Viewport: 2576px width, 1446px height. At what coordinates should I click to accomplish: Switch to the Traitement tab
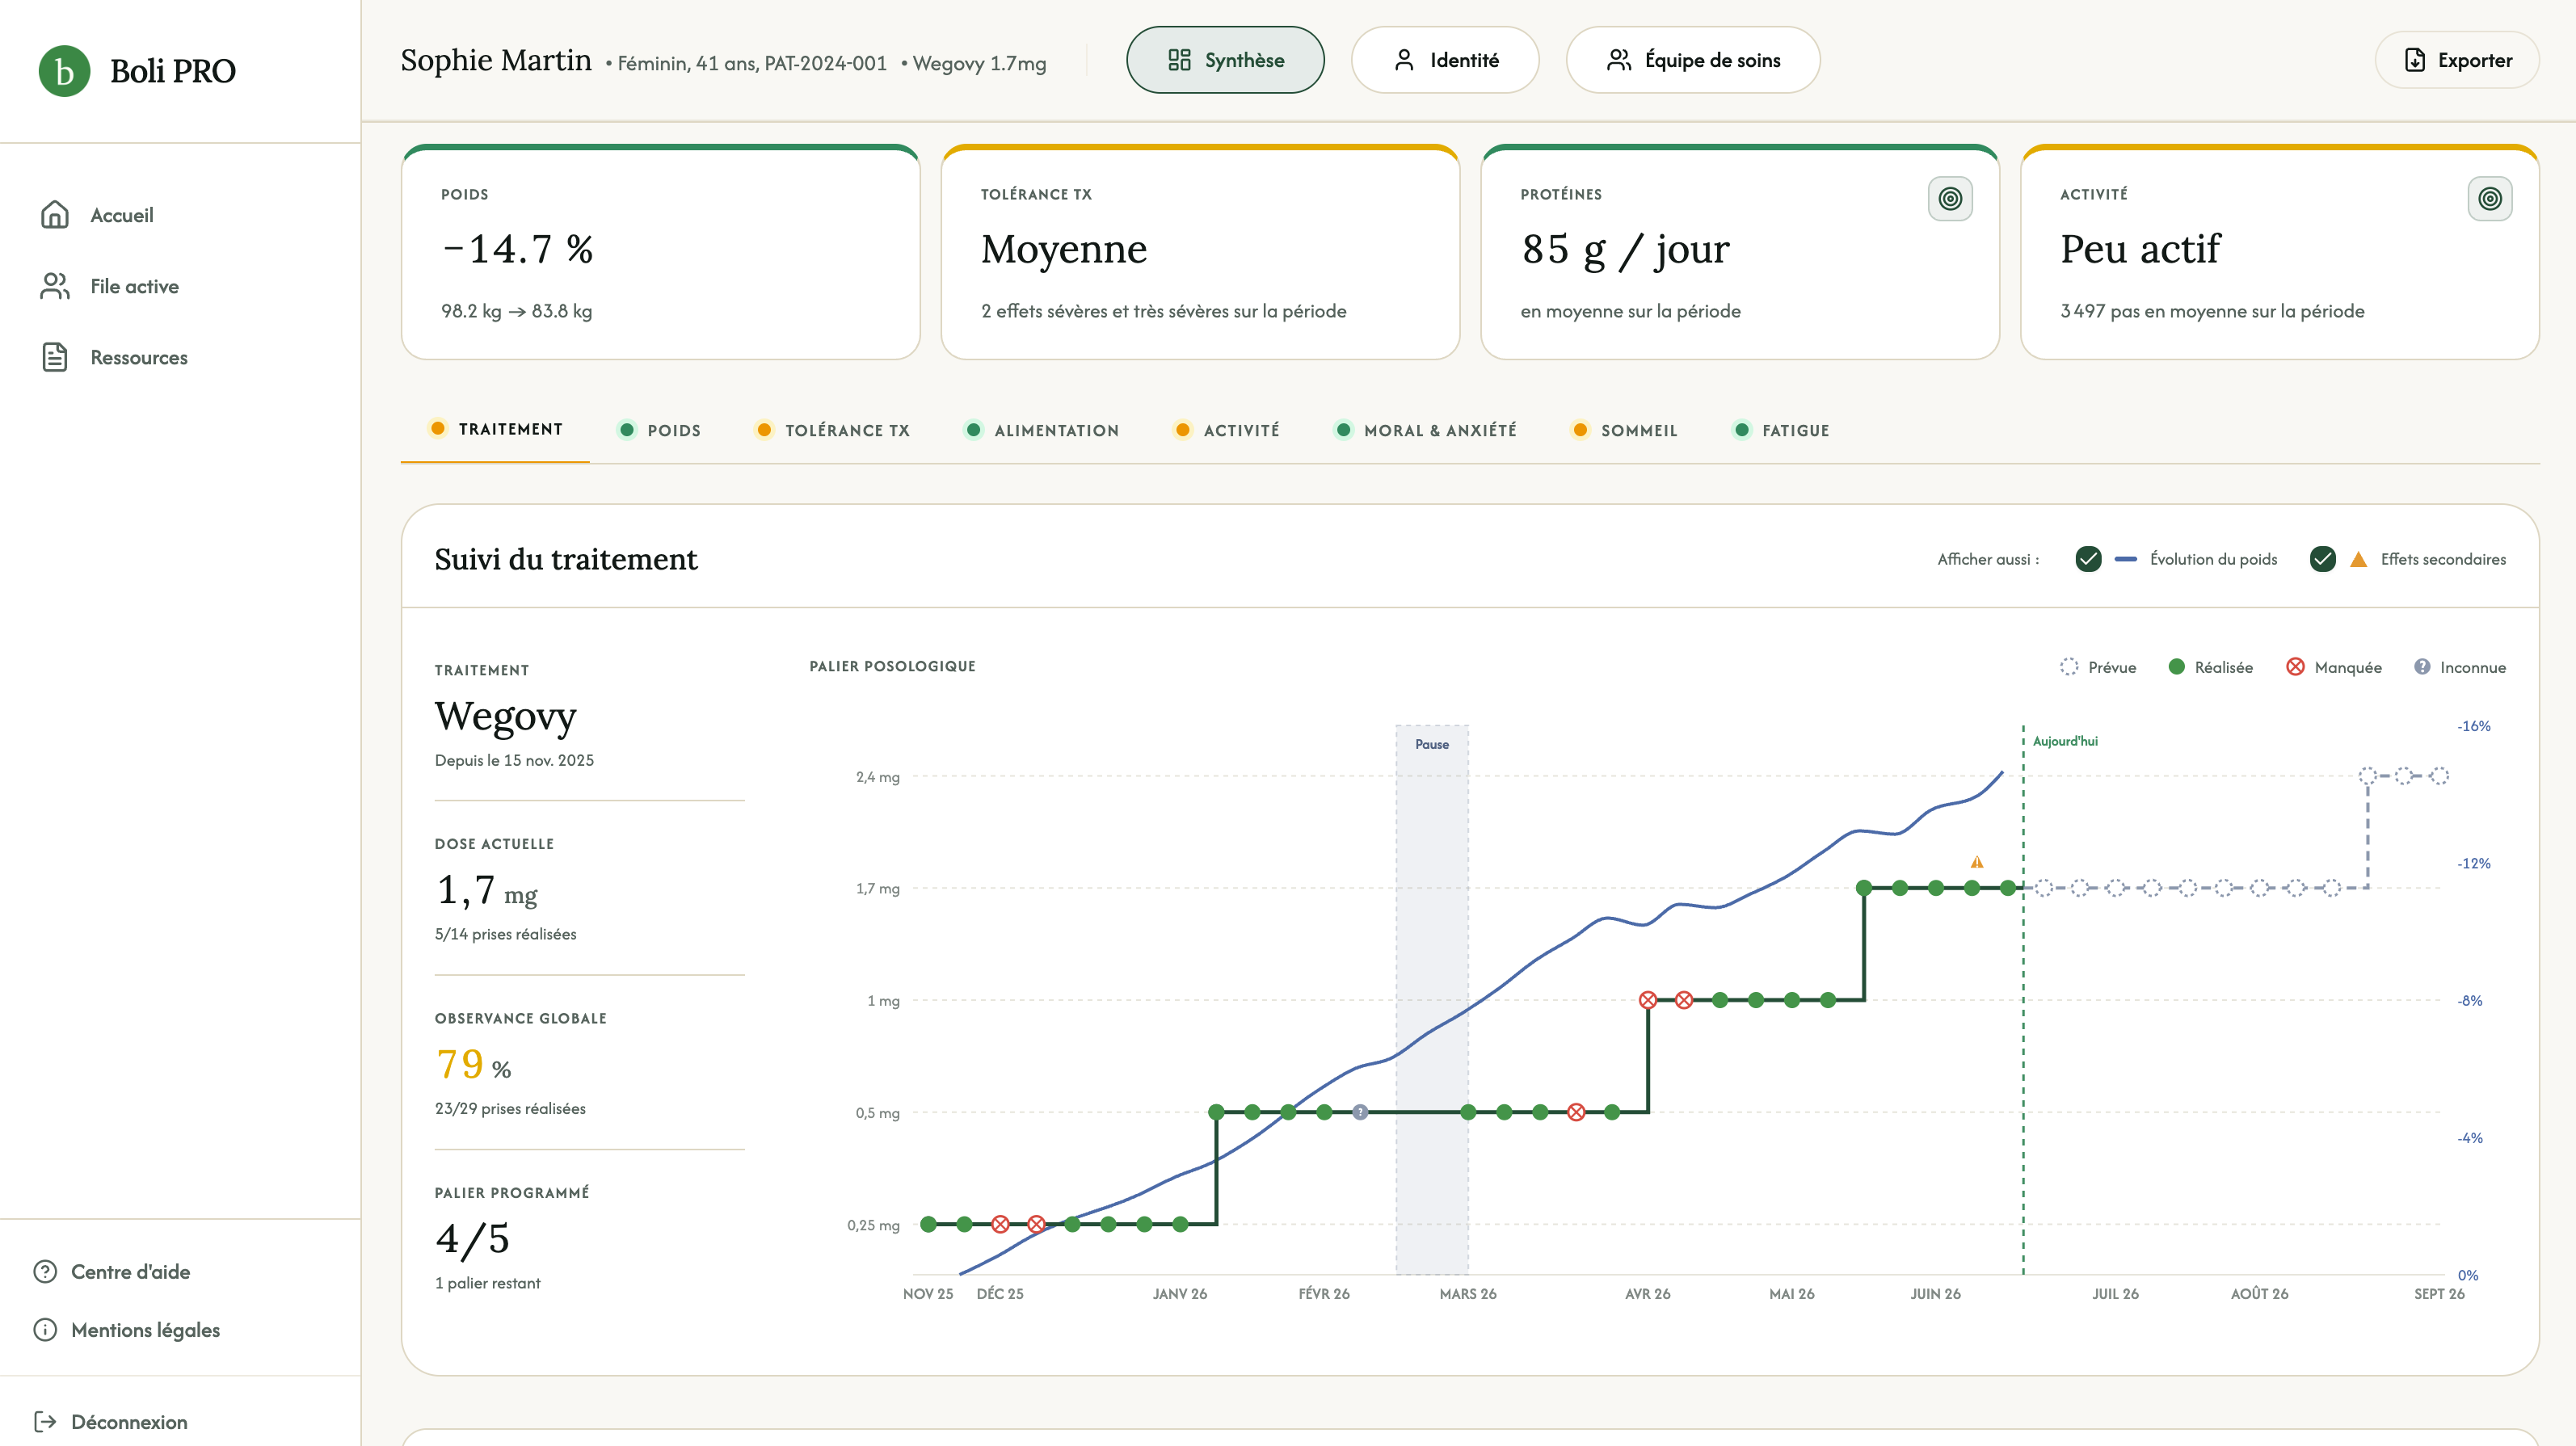coord(495,429)
